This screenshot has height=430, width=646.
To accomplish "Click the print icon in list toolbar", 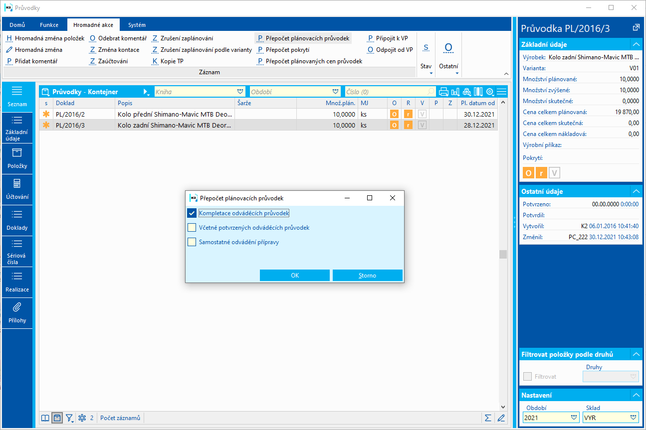I will point(443,92).
